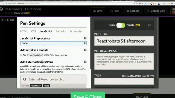
Task: Click the Pen Description text area
Action: pyautogui.click(x=124, y=61)
